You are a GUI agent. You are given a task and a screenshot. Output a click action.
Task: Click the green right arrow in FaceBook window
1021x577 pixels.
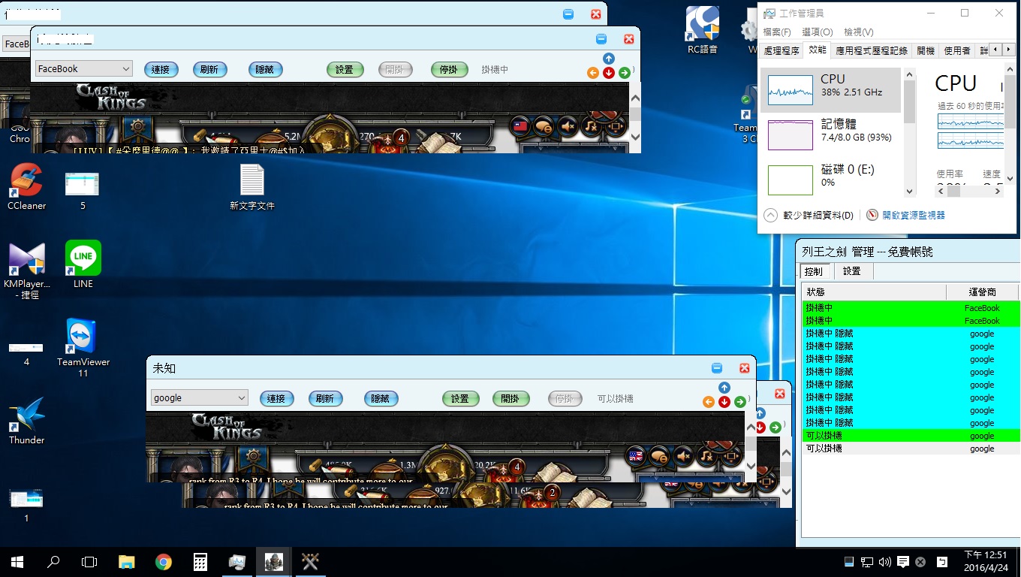tap(625, 73)
